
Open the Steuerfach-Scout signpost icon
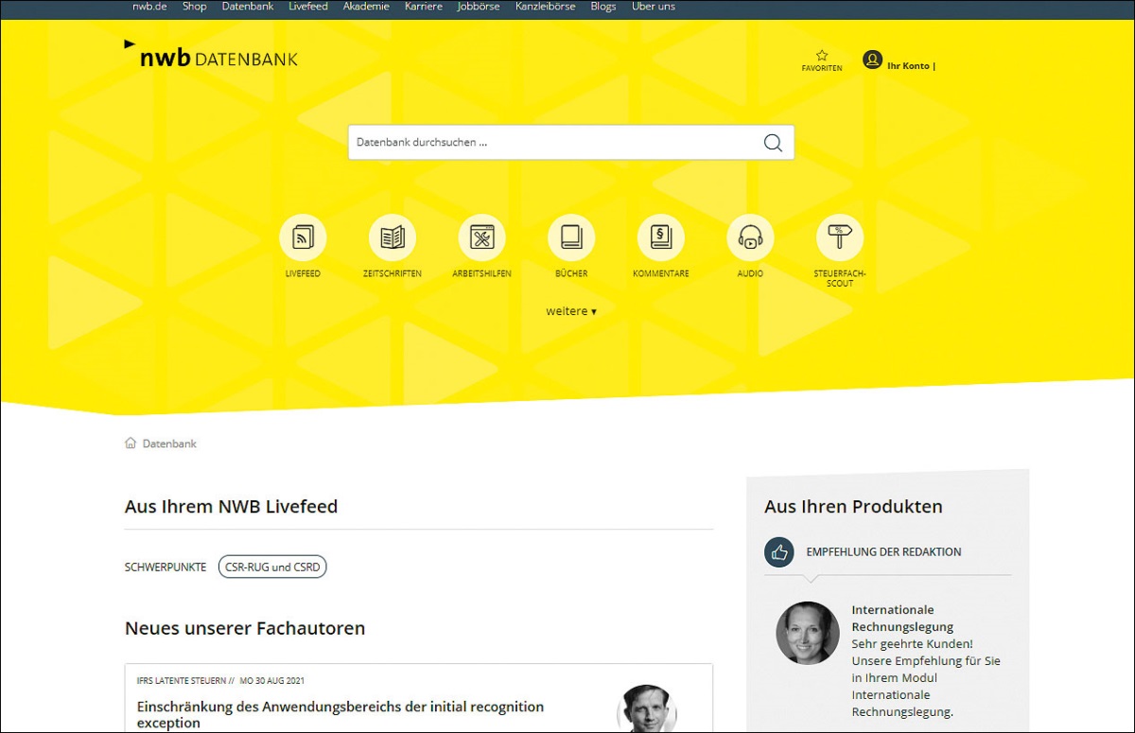click(x=839, y=237)
